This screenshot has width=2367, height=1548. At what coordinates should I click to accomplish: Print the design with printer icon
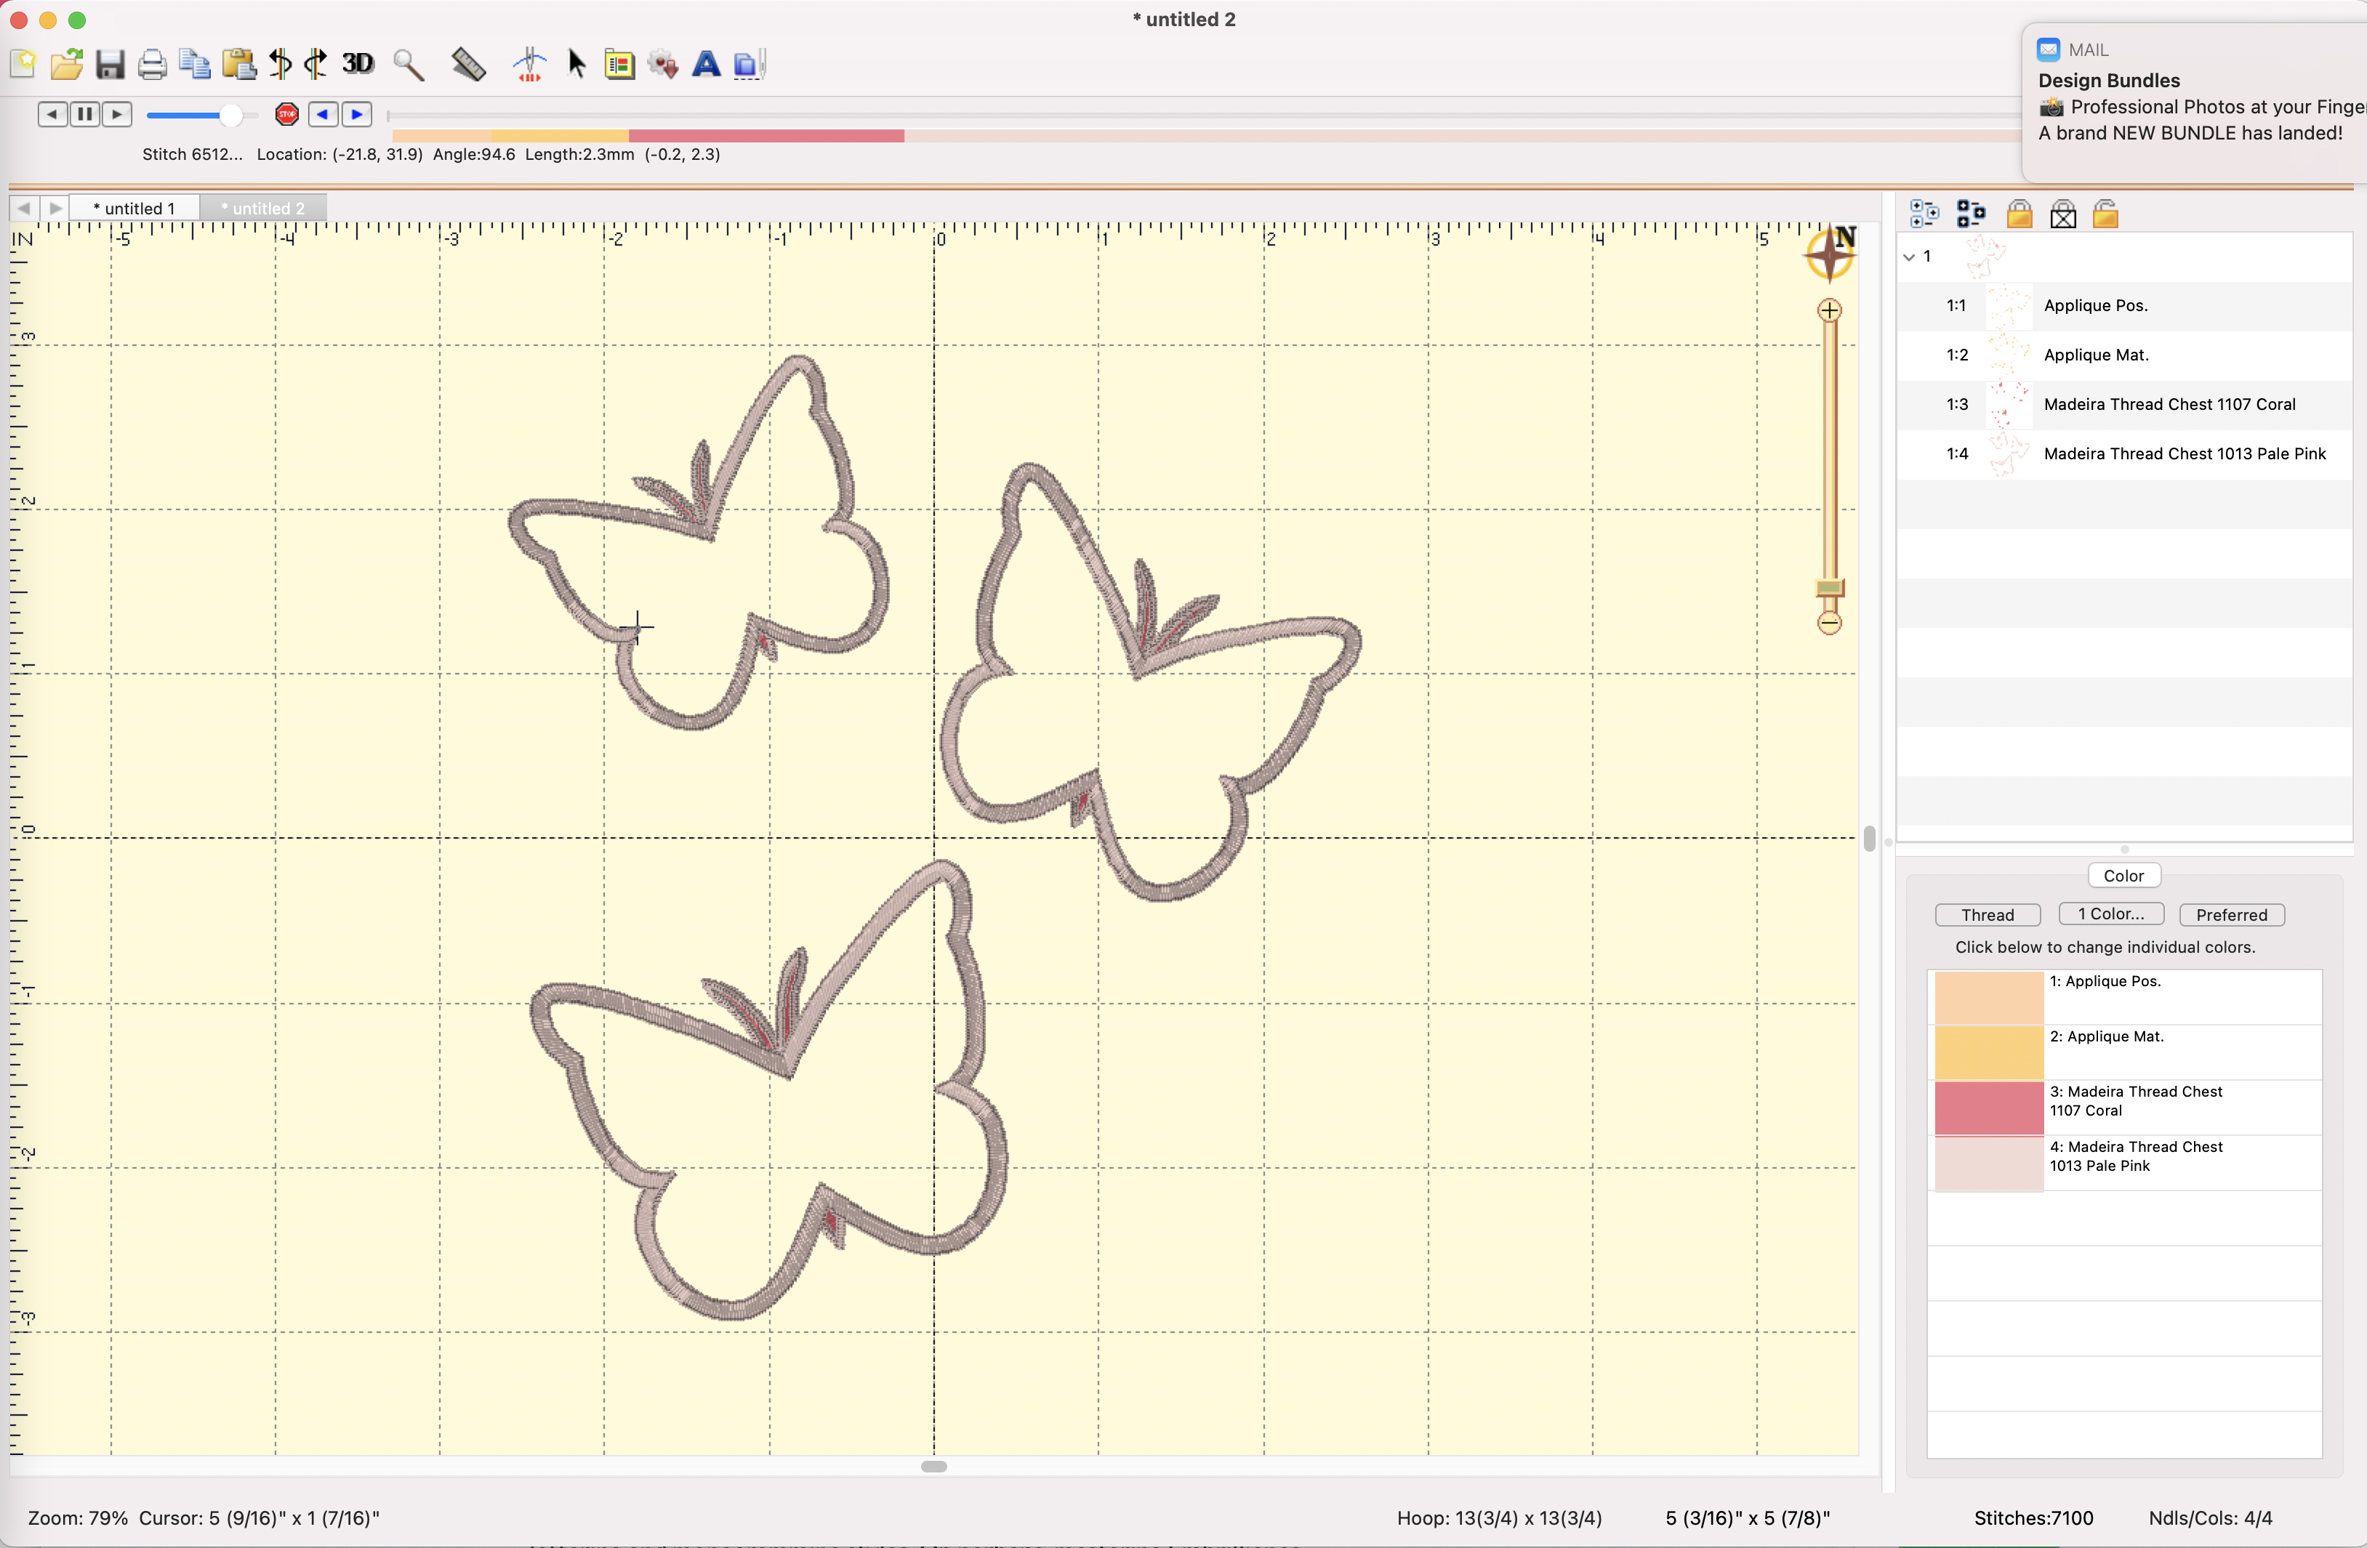coord(152,65)
